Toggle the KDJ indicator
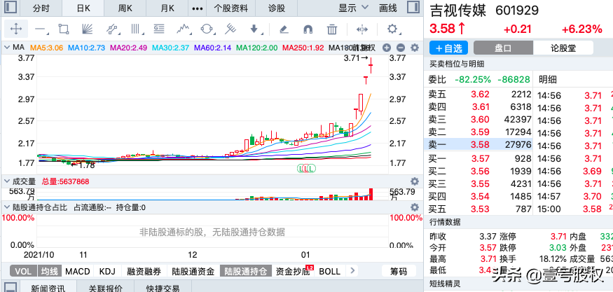Viewport: 613px width, 292px height. click(x=107, y=271)
